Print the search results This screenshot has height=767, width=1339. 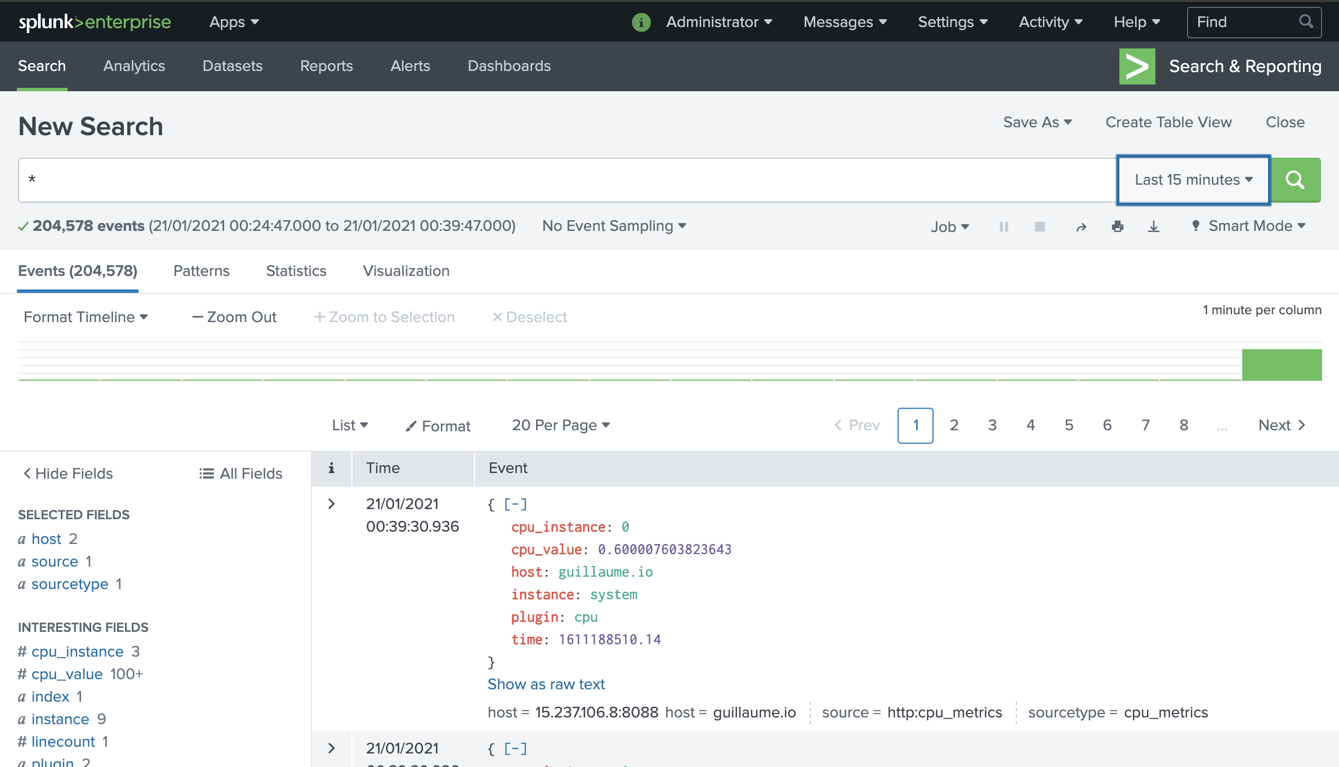pos(1118,226)
